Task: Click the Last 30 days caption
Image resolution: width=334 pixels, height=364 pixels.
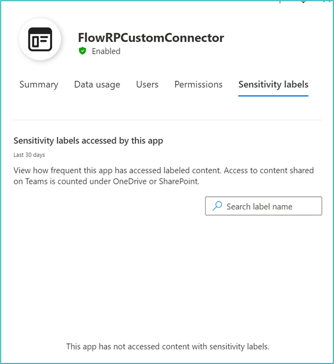Action: pos(29,154)
